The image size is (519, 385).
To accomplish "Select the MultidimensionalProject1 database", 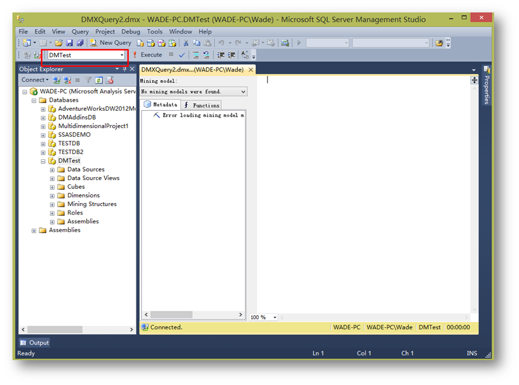I will click(93, 126).
